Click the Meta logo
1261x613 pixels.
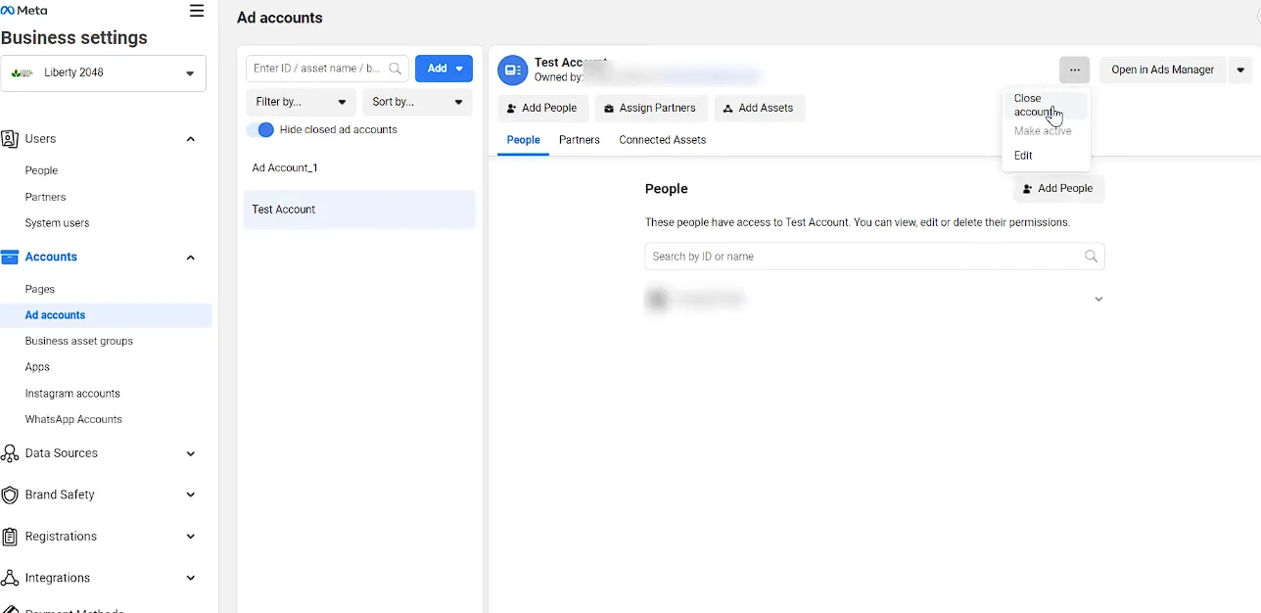click(x=24, y=11)
